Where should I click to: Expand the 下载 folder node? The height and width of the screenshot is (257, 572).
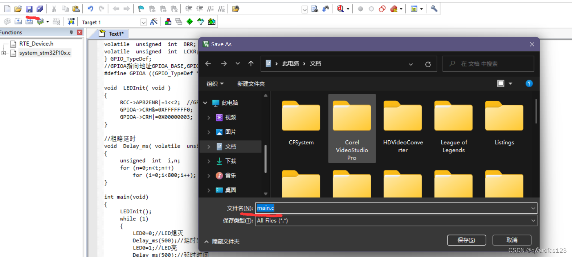tap(209, 161)
